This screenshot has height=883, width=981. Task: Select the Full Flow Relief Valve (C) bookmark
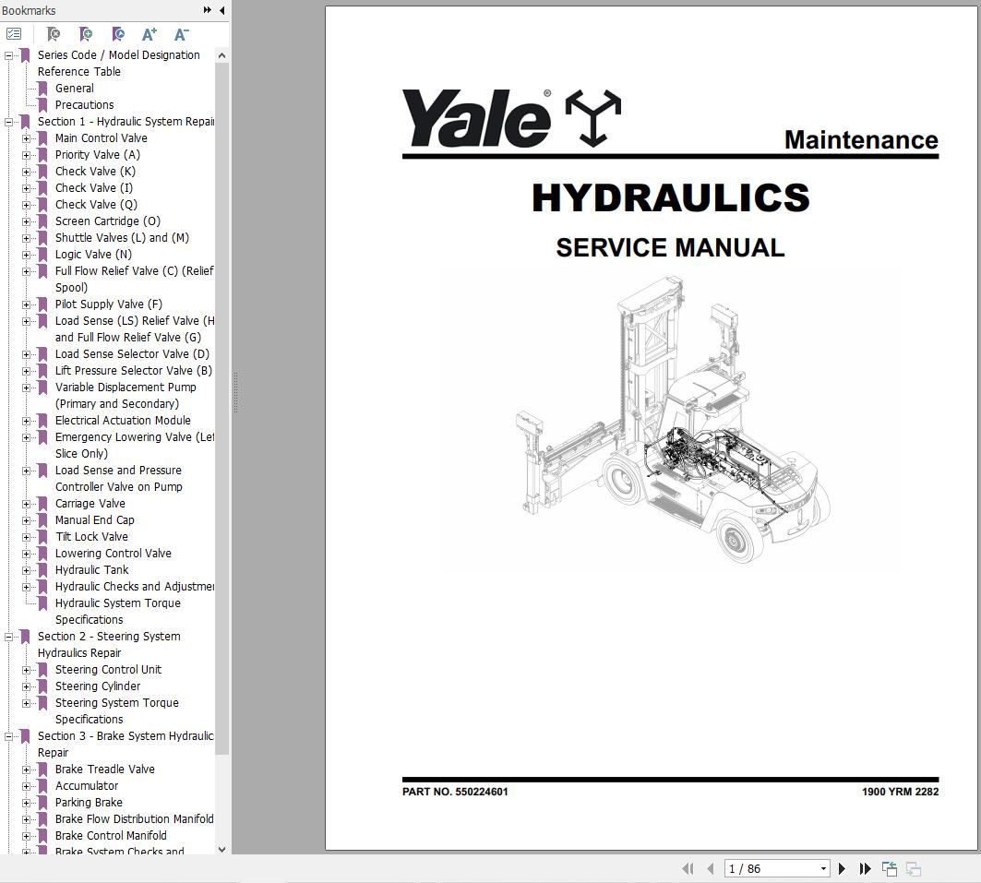tap(135, 279)
